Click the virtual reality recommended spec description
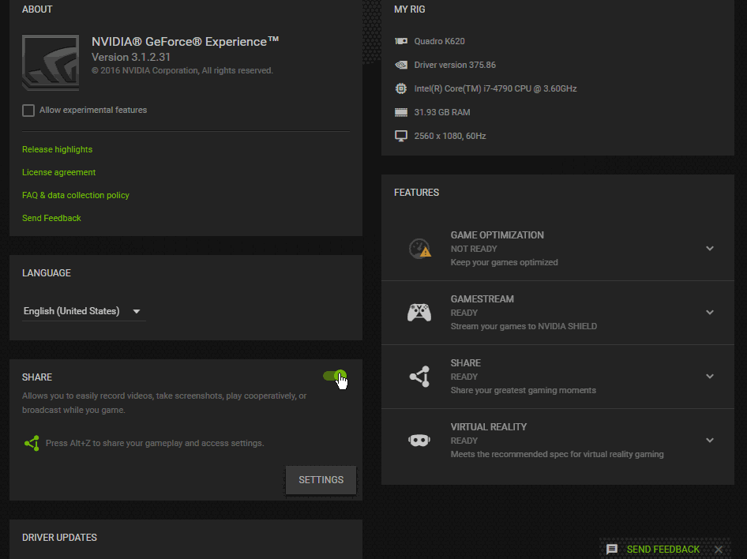 tap(557, 454)
